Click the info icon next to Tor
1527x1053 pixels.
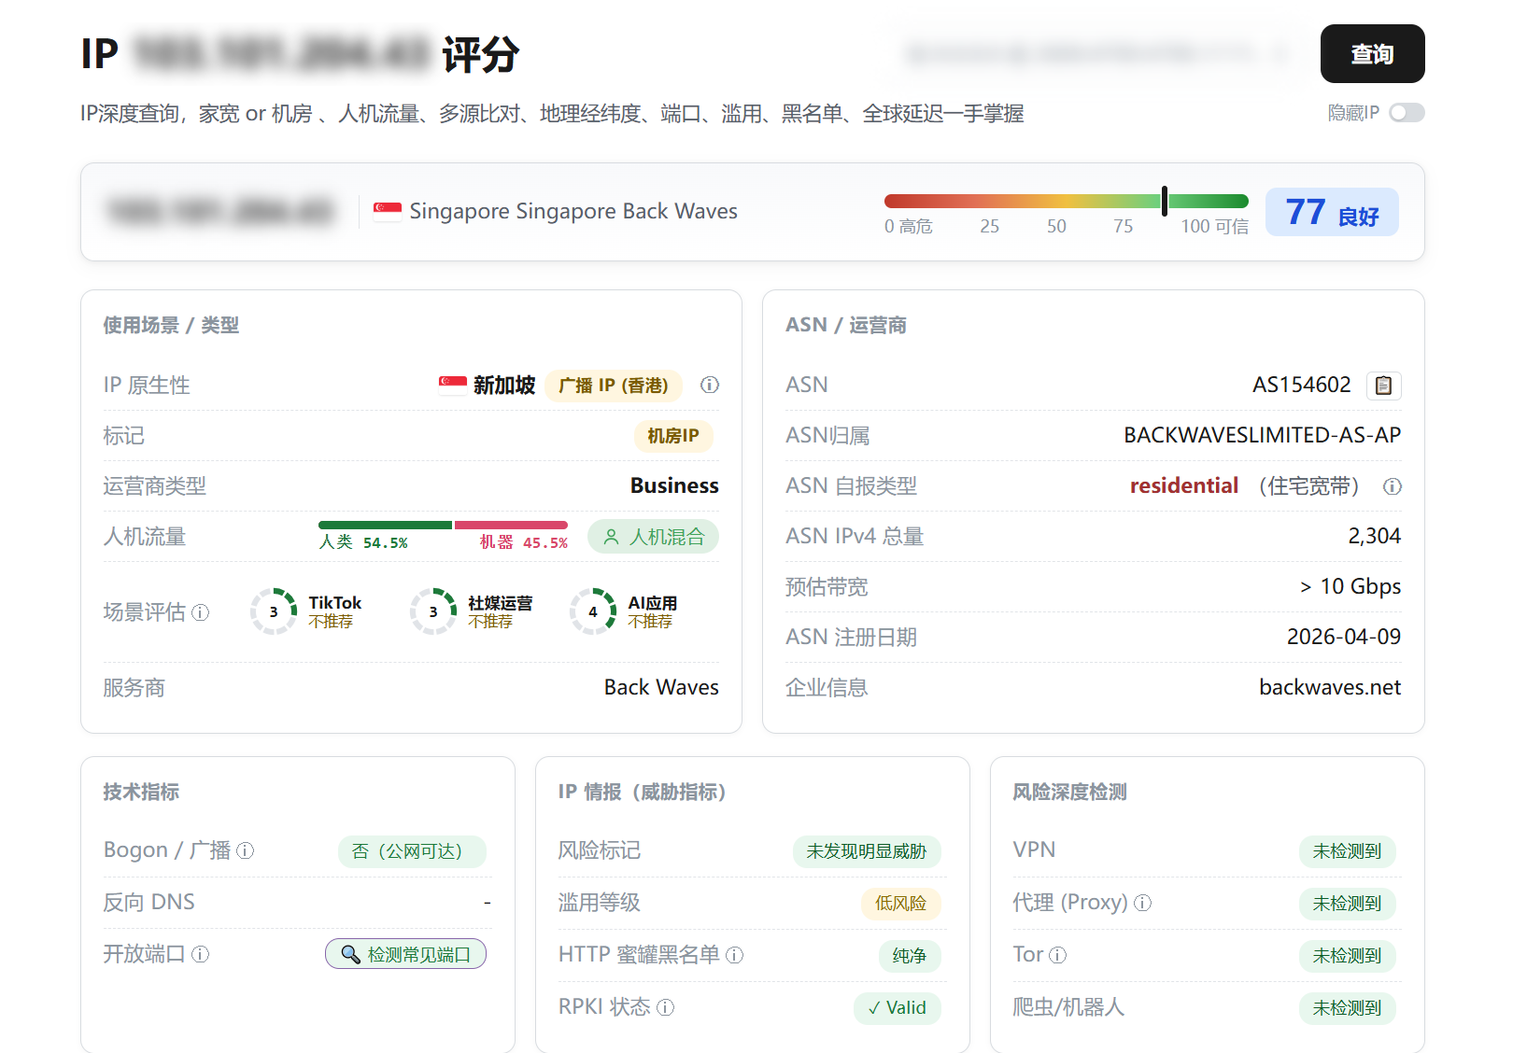tap(1058, 955)
